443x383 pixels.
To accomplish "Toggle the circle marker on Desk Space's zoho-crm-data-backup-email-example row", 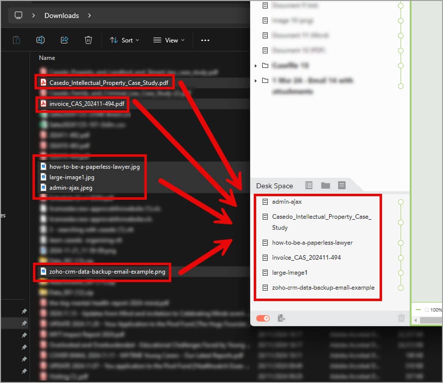I will 401,288.
